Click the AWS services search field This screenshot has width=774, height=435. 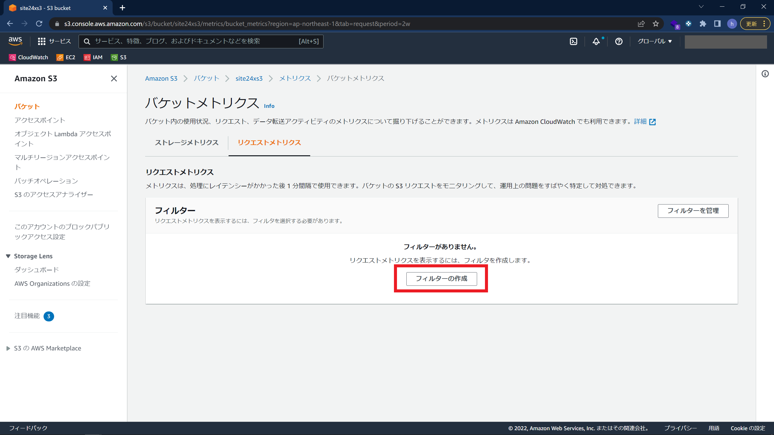(x=201, y=41)
